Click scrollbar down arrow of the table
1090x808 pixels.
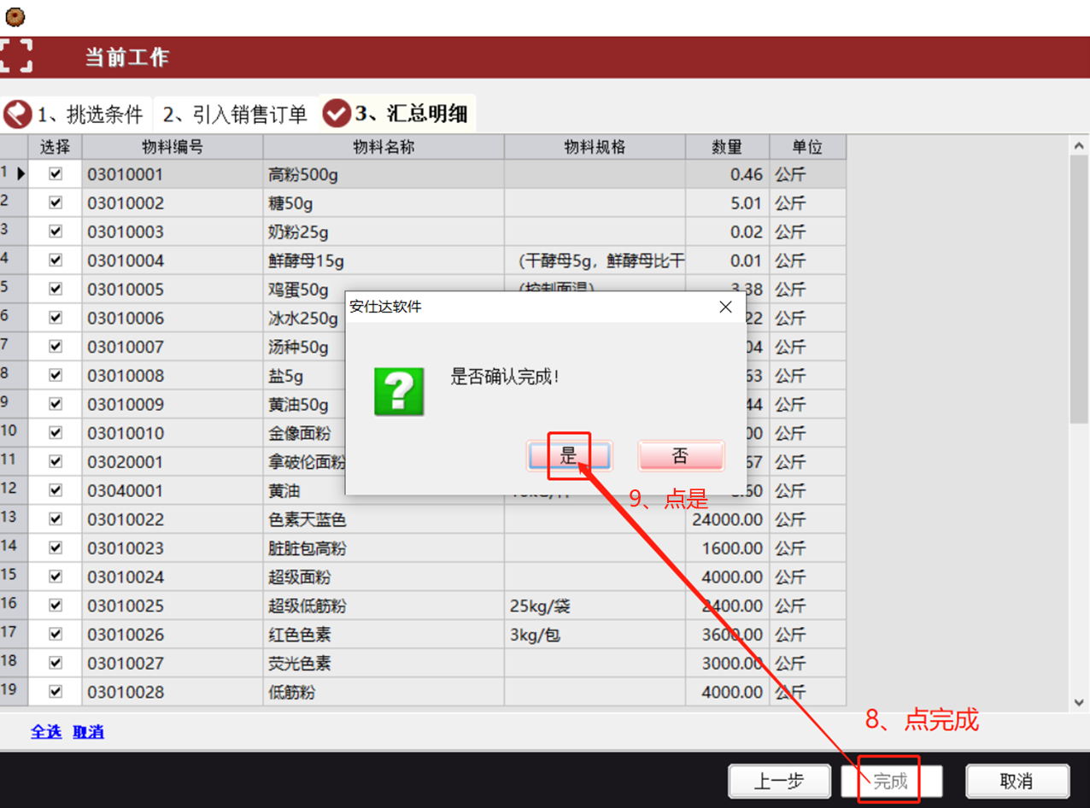(1079, 702)
